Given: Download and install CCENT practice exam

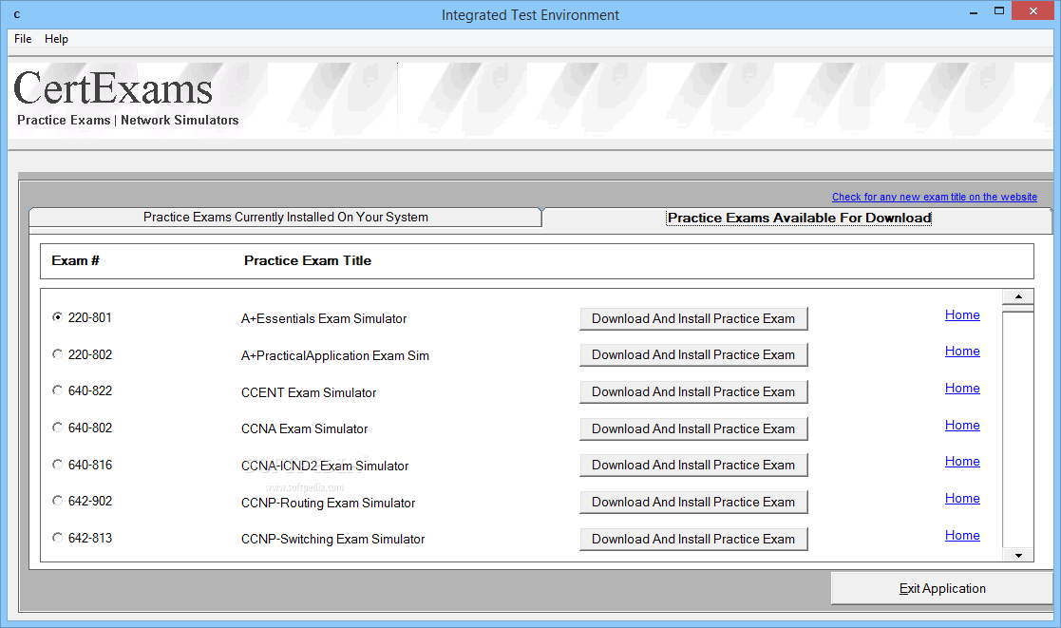Looking at the screenshot, I should coord(693,391).
